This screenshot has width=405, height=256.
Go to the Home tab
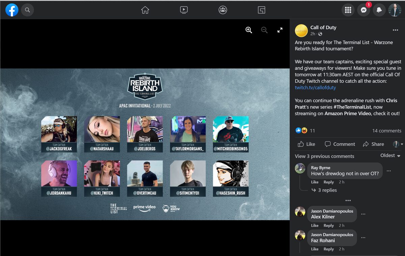point(145,10)
